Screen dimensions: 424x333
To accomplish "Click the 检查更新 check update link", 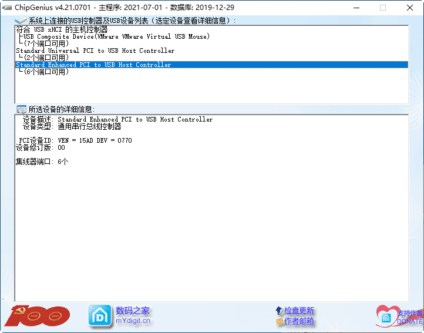I will click(x=299, y=311).
